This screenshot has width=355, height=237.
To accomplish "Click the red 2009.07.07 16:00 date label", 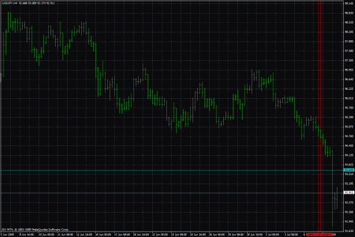I will [x=319, y=234].
